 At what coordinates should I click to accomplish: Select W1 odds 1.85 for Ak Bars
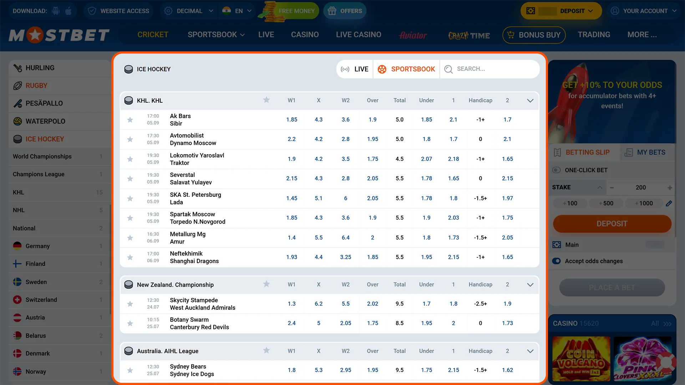tap(291, 120)
